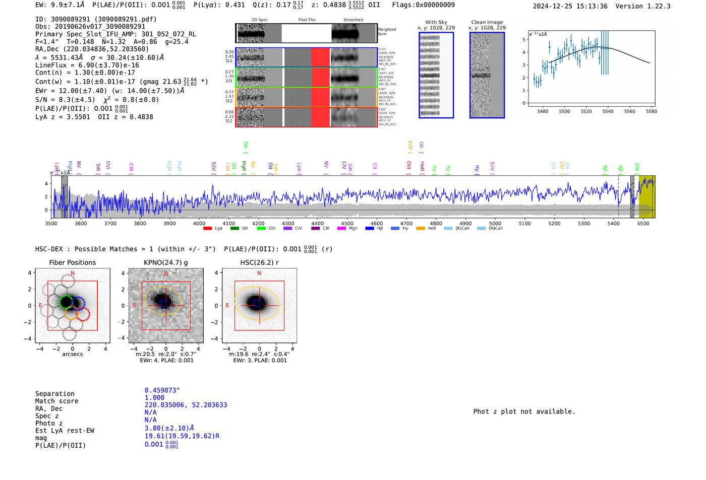Click the Primary Spec_Slot_IFU_AMP line
The image size is (706, 480).
(115, 34)
